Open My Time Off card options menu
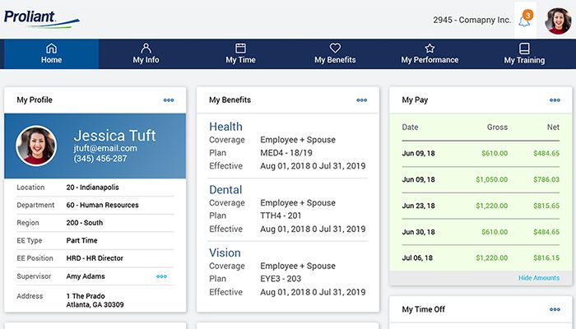Image resolution: width=576 pixels, height=329 pixels. (x=555, y=309)
